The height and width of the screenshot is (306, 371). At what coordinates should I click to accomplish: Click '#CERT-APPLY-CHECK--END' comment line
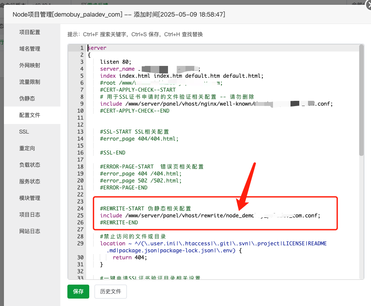point(135,111)
